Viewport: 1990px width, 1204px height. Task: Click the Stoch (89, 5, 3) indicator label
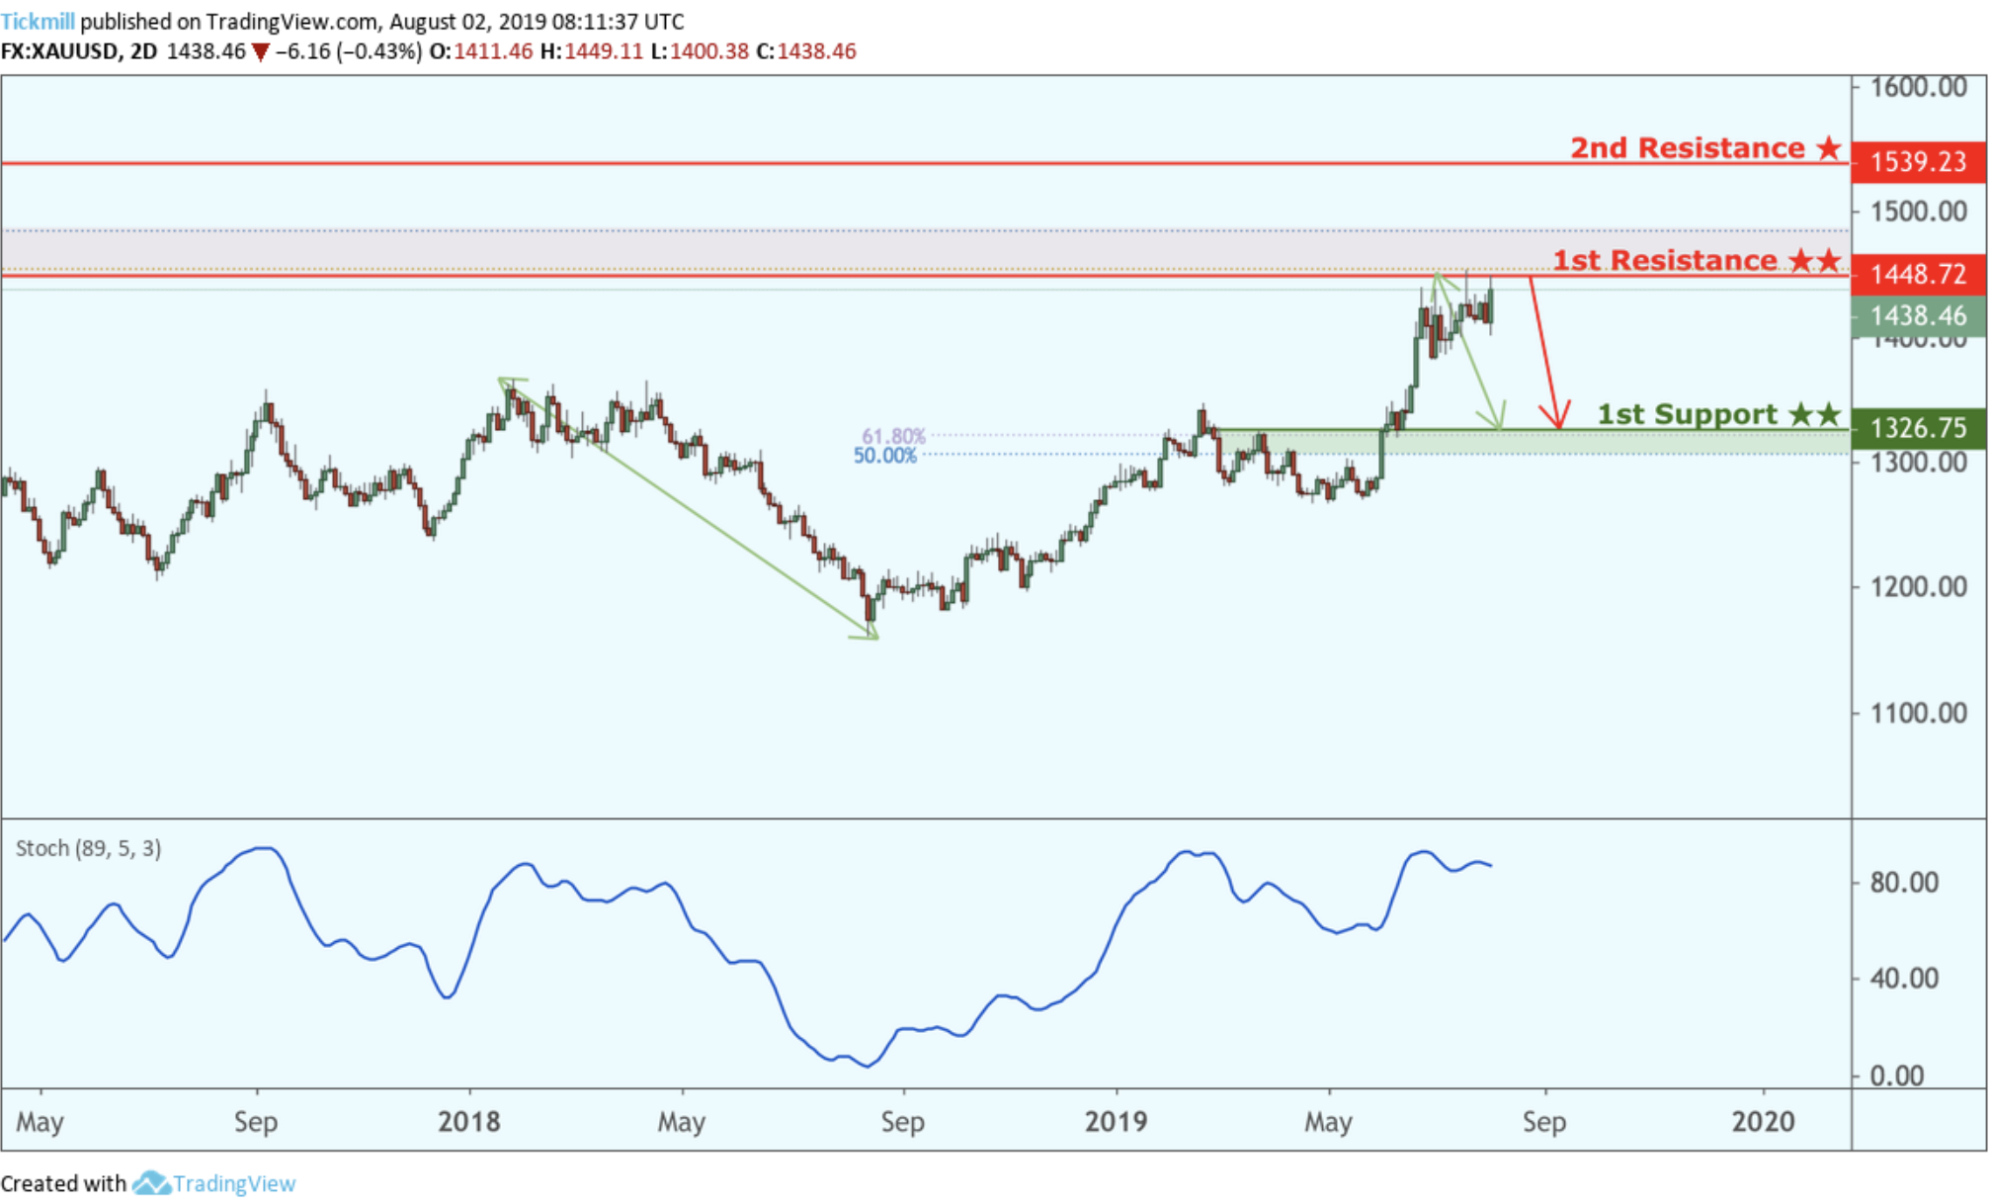(88, 848)
